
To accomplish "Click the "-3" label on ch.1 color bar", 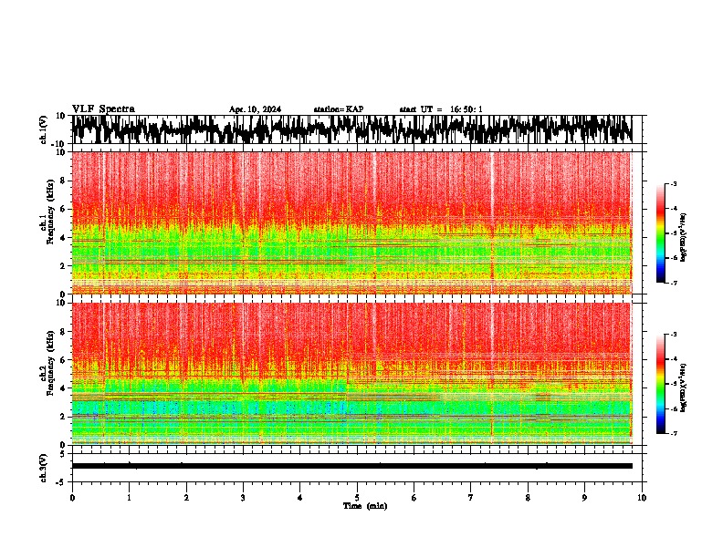I will point(674,183).
